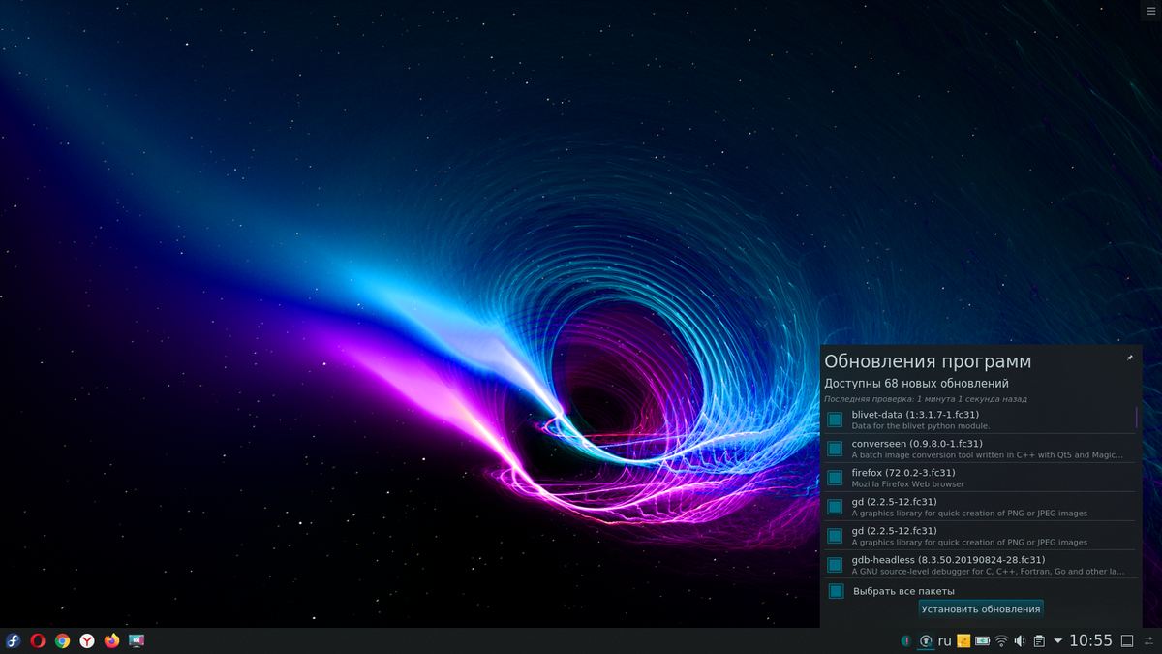The height and width of the screenshot is (654, 1162).
Task: Launch Google Chrome from the panel
Action: click(x=62, y=640)
